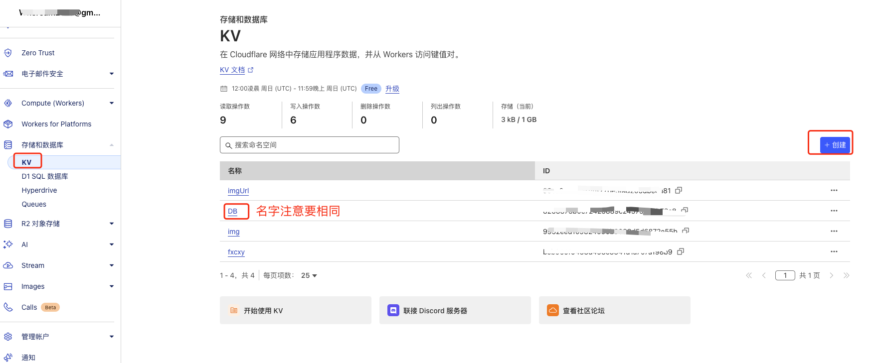Screen dimensions: 872x363
Task: Click the 联接 Discord 服务器 card
Action: (455, 310)
